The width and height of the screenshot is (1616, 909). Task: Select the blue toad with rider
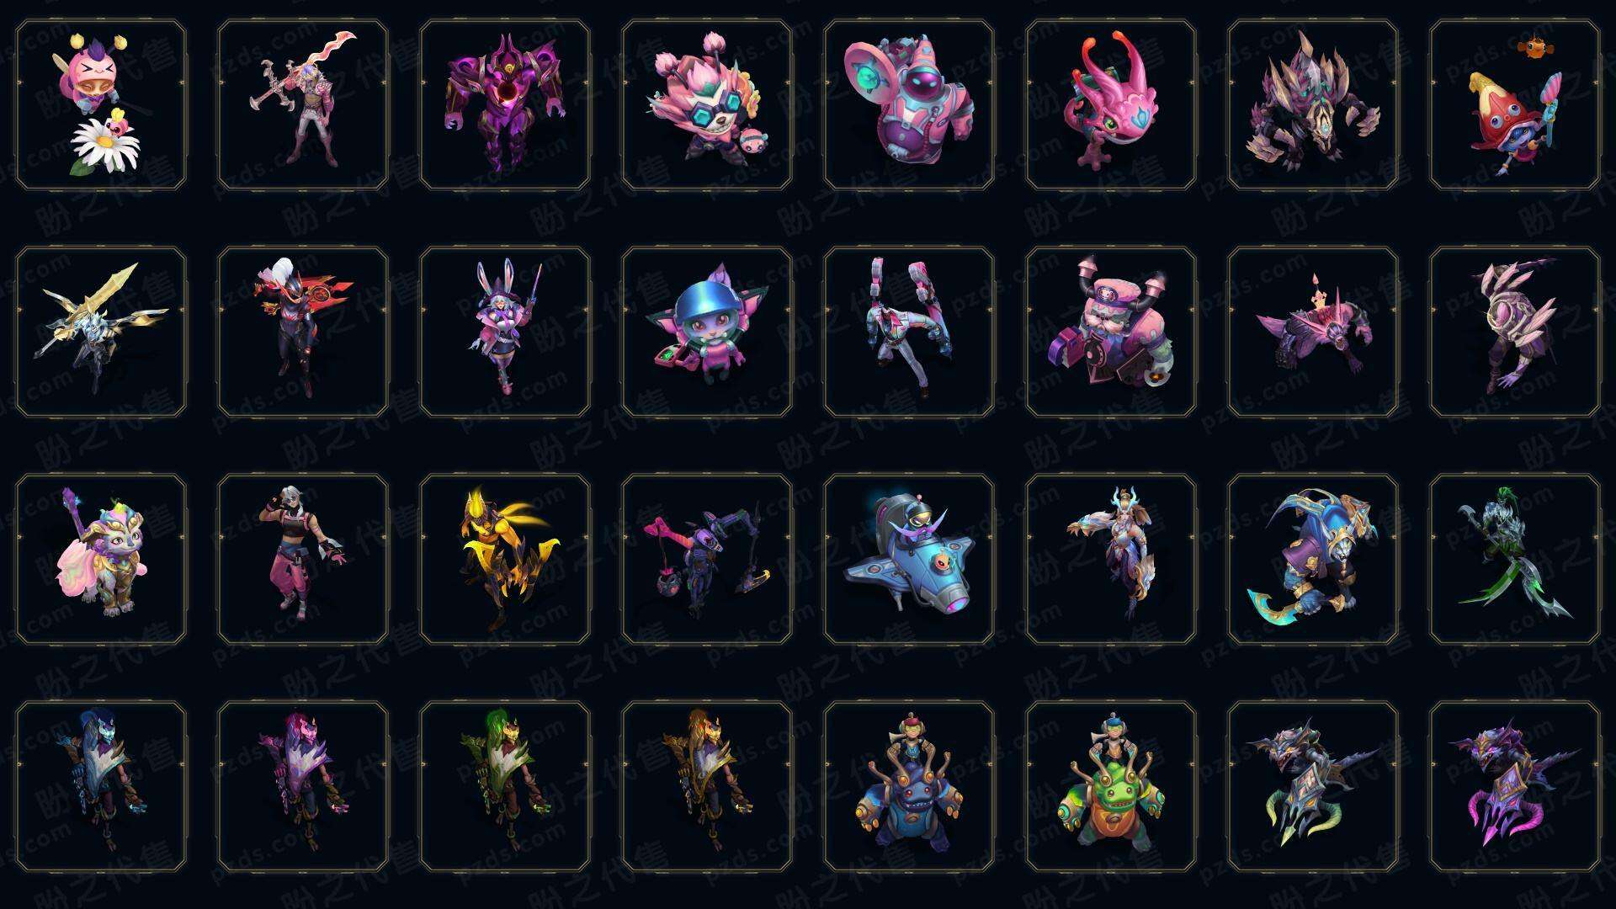pyautogui.click(x=909, y=786)
